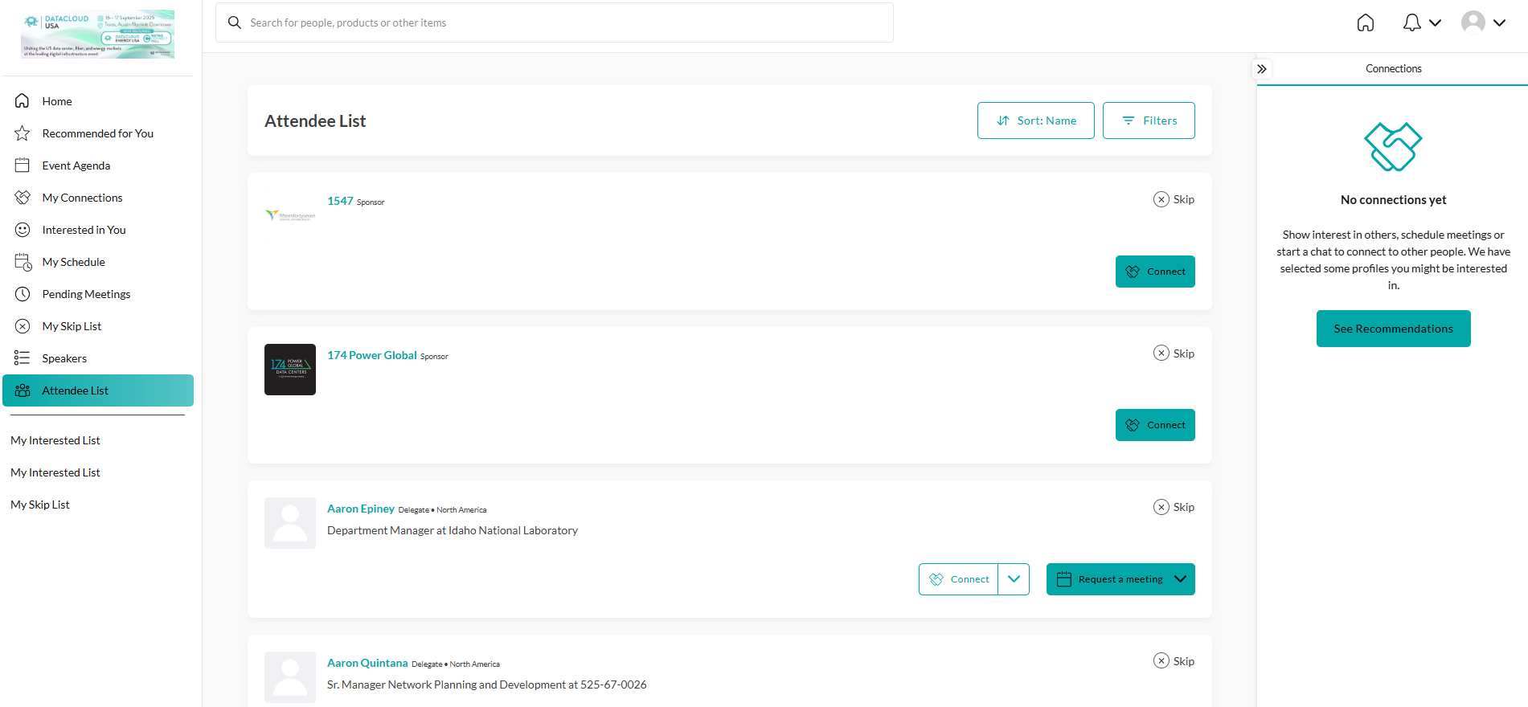Click the Attendee List people icon
Image resolution: width=1528 pixels, height=707 pixels.
pos(23,390)
